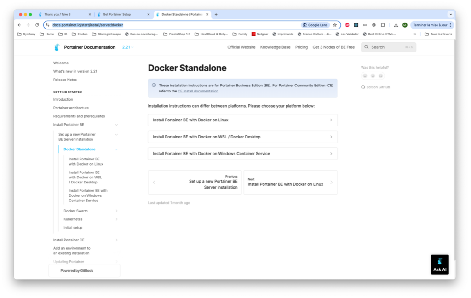471x298 pixels.
Task: Click 'Edit on GitHub' link
Action: pos(375,87)
